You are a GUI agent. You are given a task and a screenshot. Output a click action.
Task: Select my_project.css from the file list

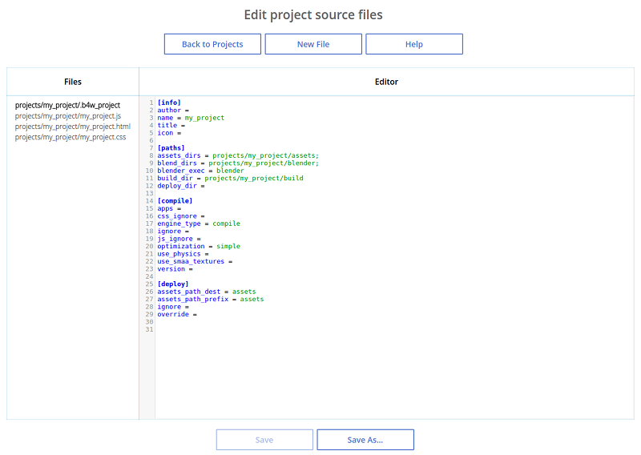point(71,137)
